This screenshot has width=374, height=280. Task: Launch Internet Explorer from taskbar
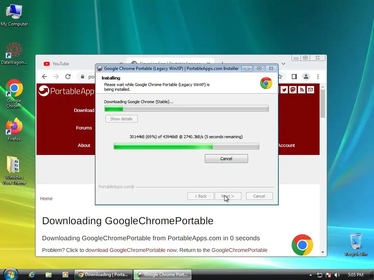click(32, 275)
